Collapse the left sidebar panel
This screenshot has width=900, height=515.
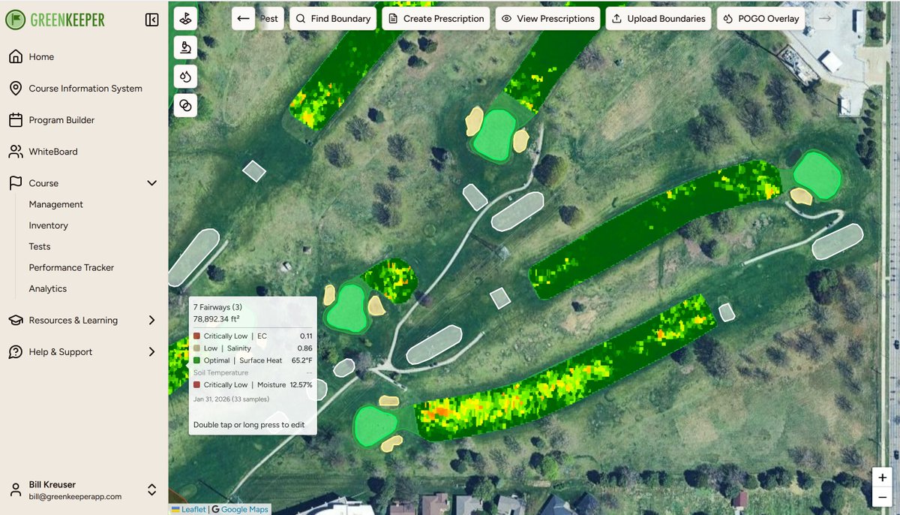[151, 20]
